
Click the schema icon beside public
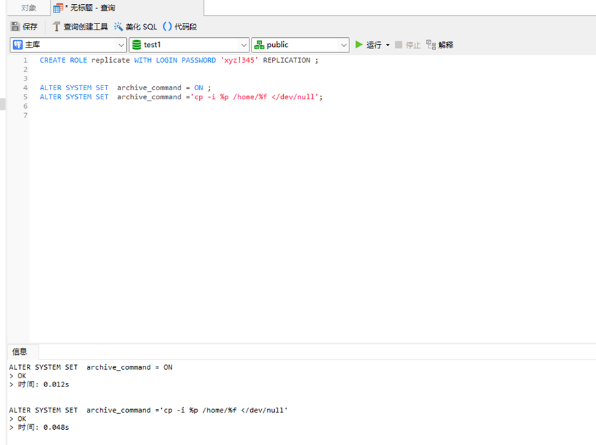[259, 45]
